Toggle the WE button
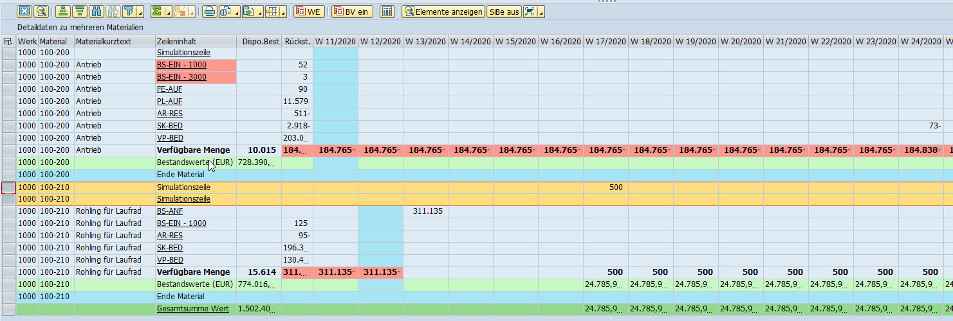953x321 pixels. click(309, 12)
